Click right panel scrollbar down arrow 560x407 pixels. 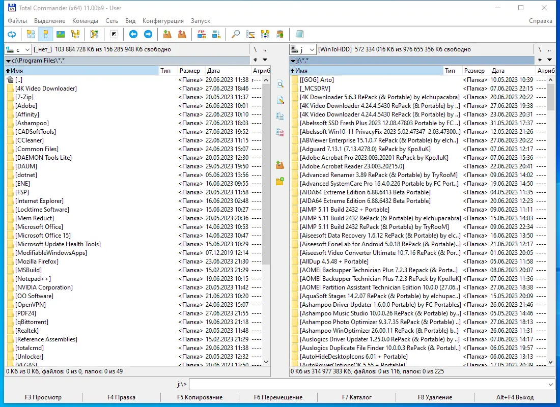(550, 362)
